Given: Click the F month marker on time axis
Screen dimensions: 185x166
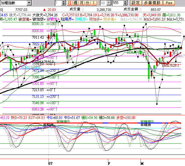Looking at the screenshot, I should 109,163.
